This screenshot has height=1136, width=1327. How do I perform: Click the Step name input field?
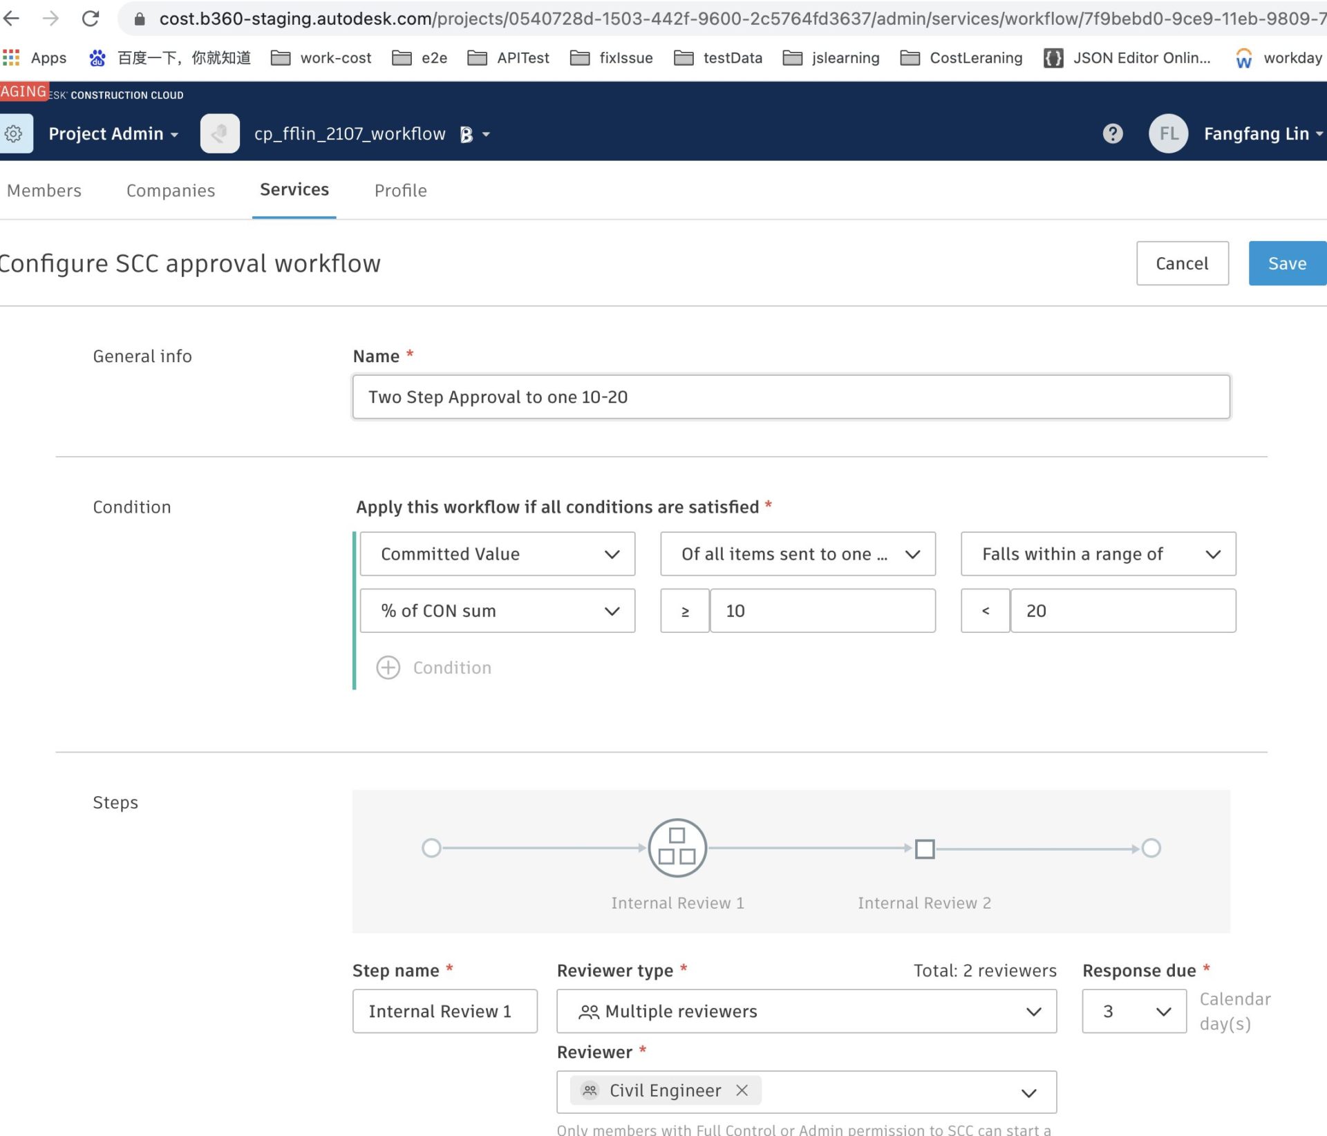pos(445,1012)
